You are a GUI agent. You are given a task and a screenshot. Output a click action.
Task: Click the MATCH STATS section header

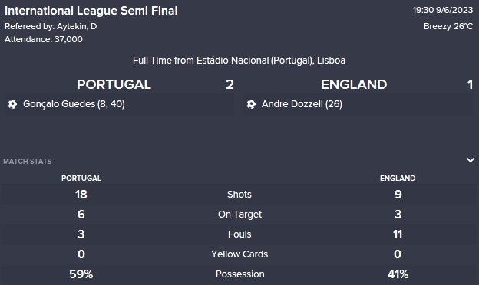28,161
